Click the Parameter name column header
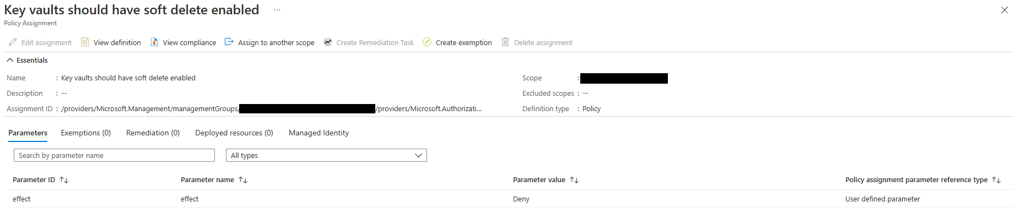Viewport: 1020px width, 213px height. click(x=207, y=180)
